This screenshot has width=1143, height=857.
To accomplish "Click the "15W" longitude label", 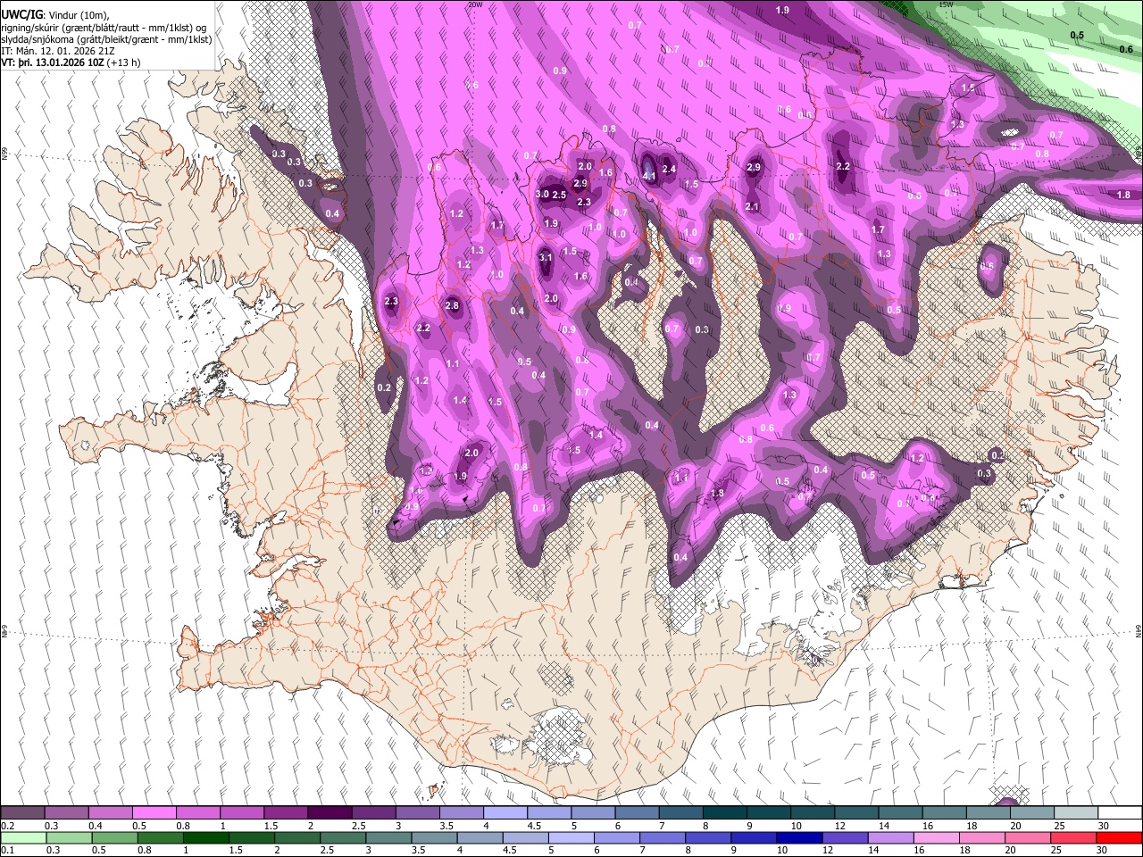I will click(x=947, y=4).
